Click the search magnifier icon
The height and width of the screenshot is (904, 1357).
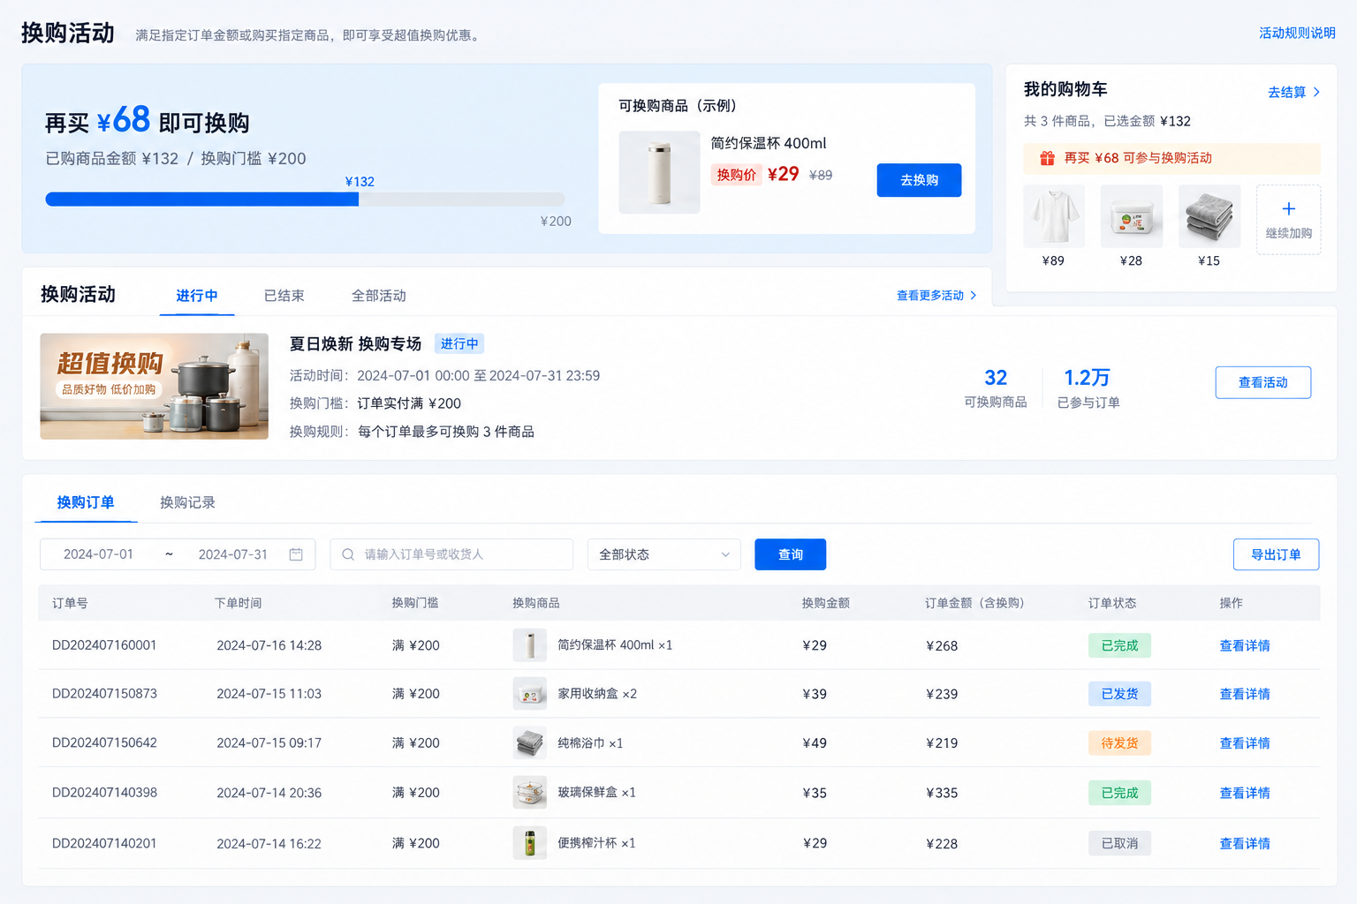point(348,554)
